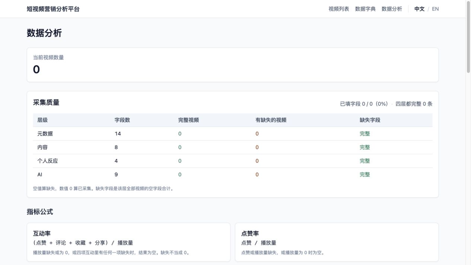
Task: Click the 互动率 card title
Action: pyautogui.click(x=42, y=233)
